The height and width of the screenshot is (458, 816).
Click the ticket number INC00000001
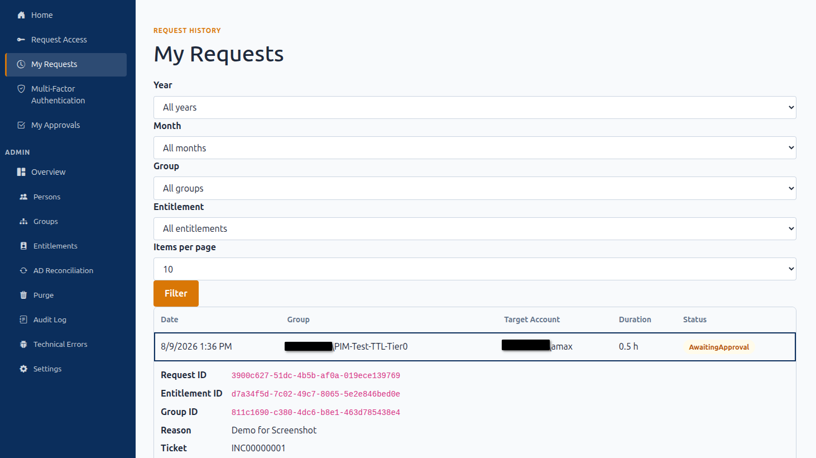(x=258, y=448)
